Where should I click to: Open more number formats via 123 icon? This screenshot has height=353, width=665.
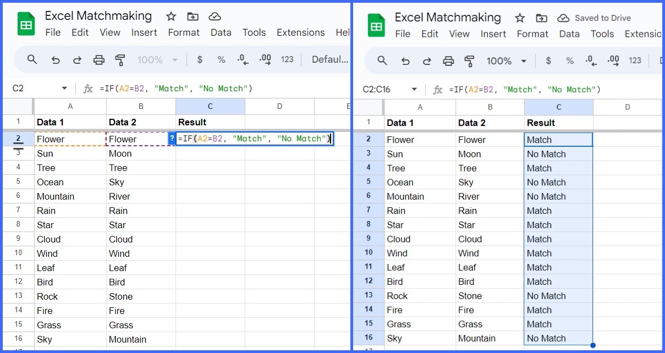pos(287,59)
